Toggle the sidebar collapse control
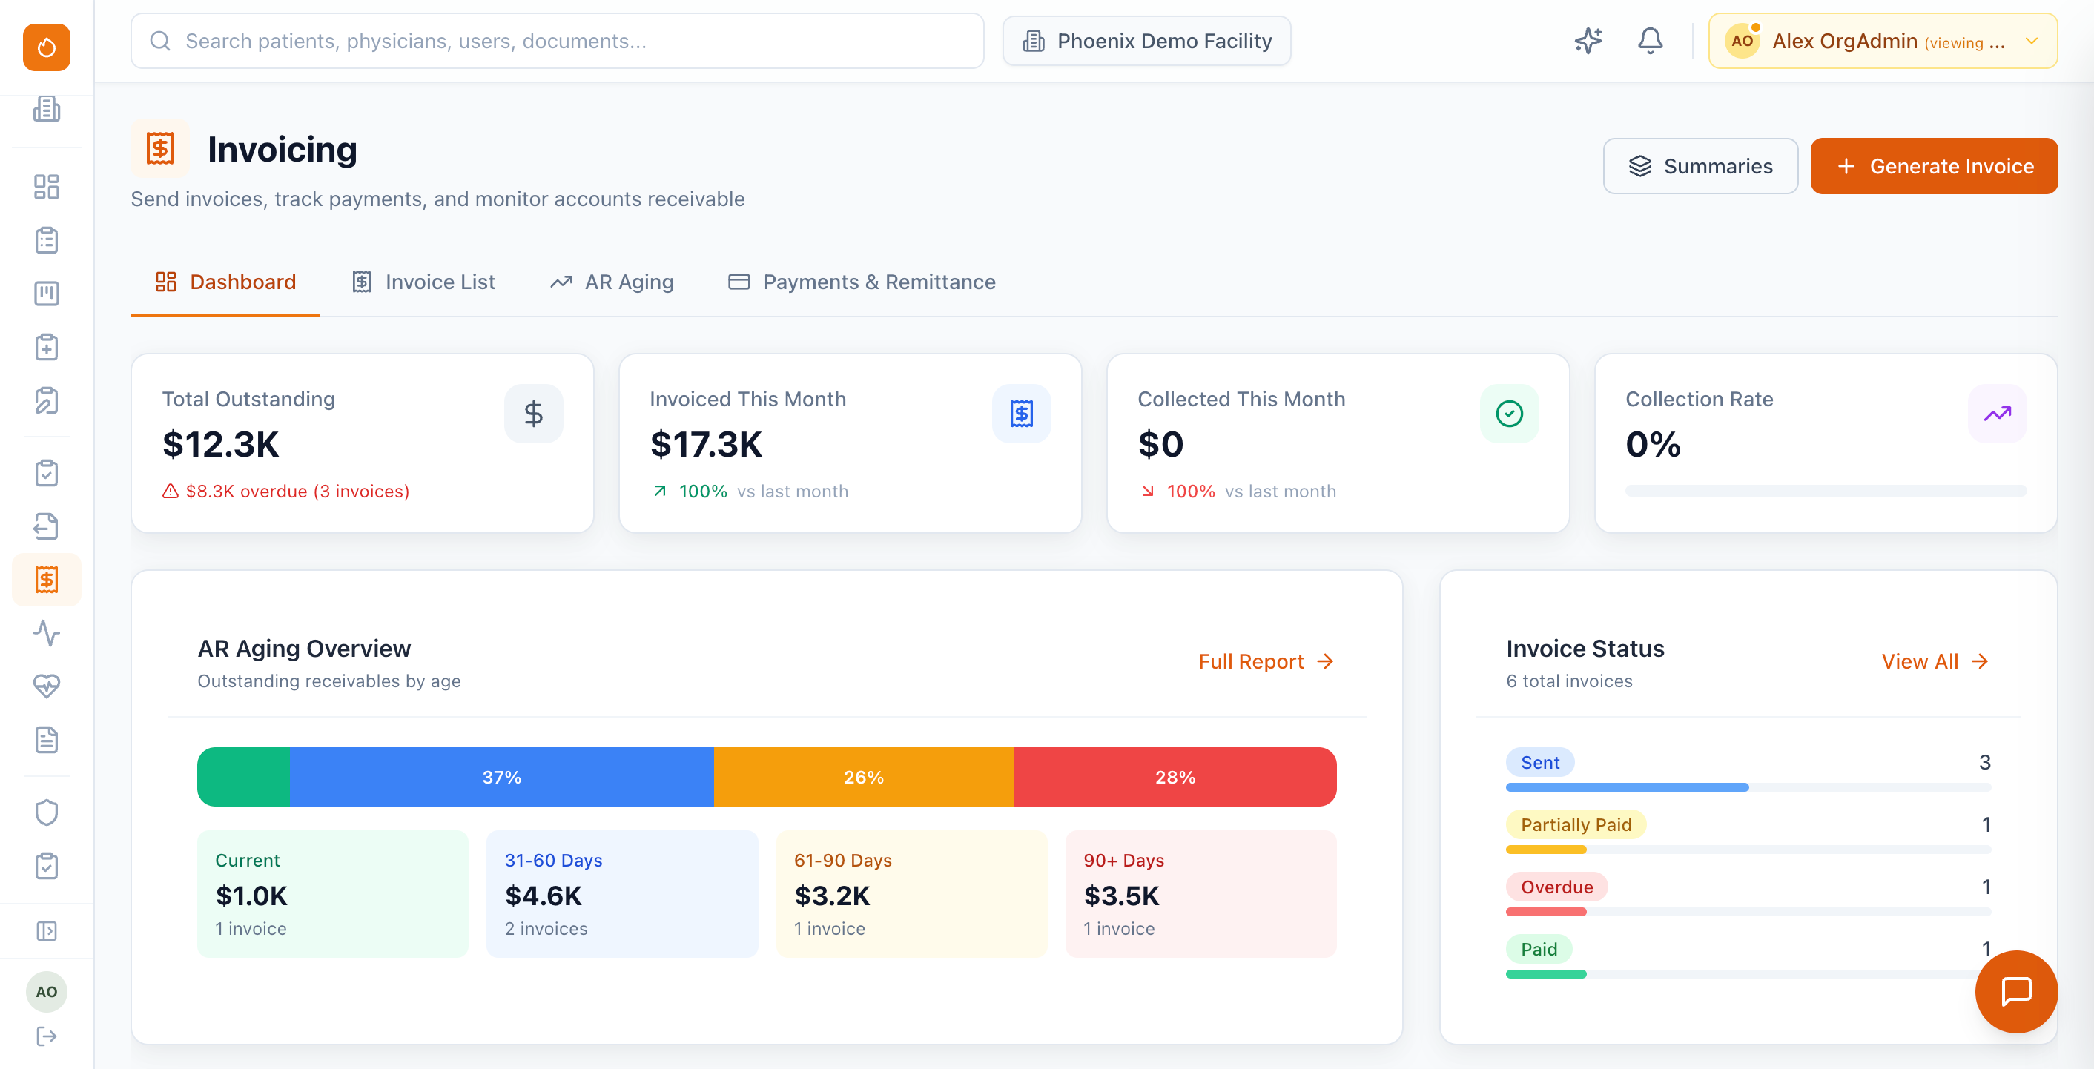 46,931
